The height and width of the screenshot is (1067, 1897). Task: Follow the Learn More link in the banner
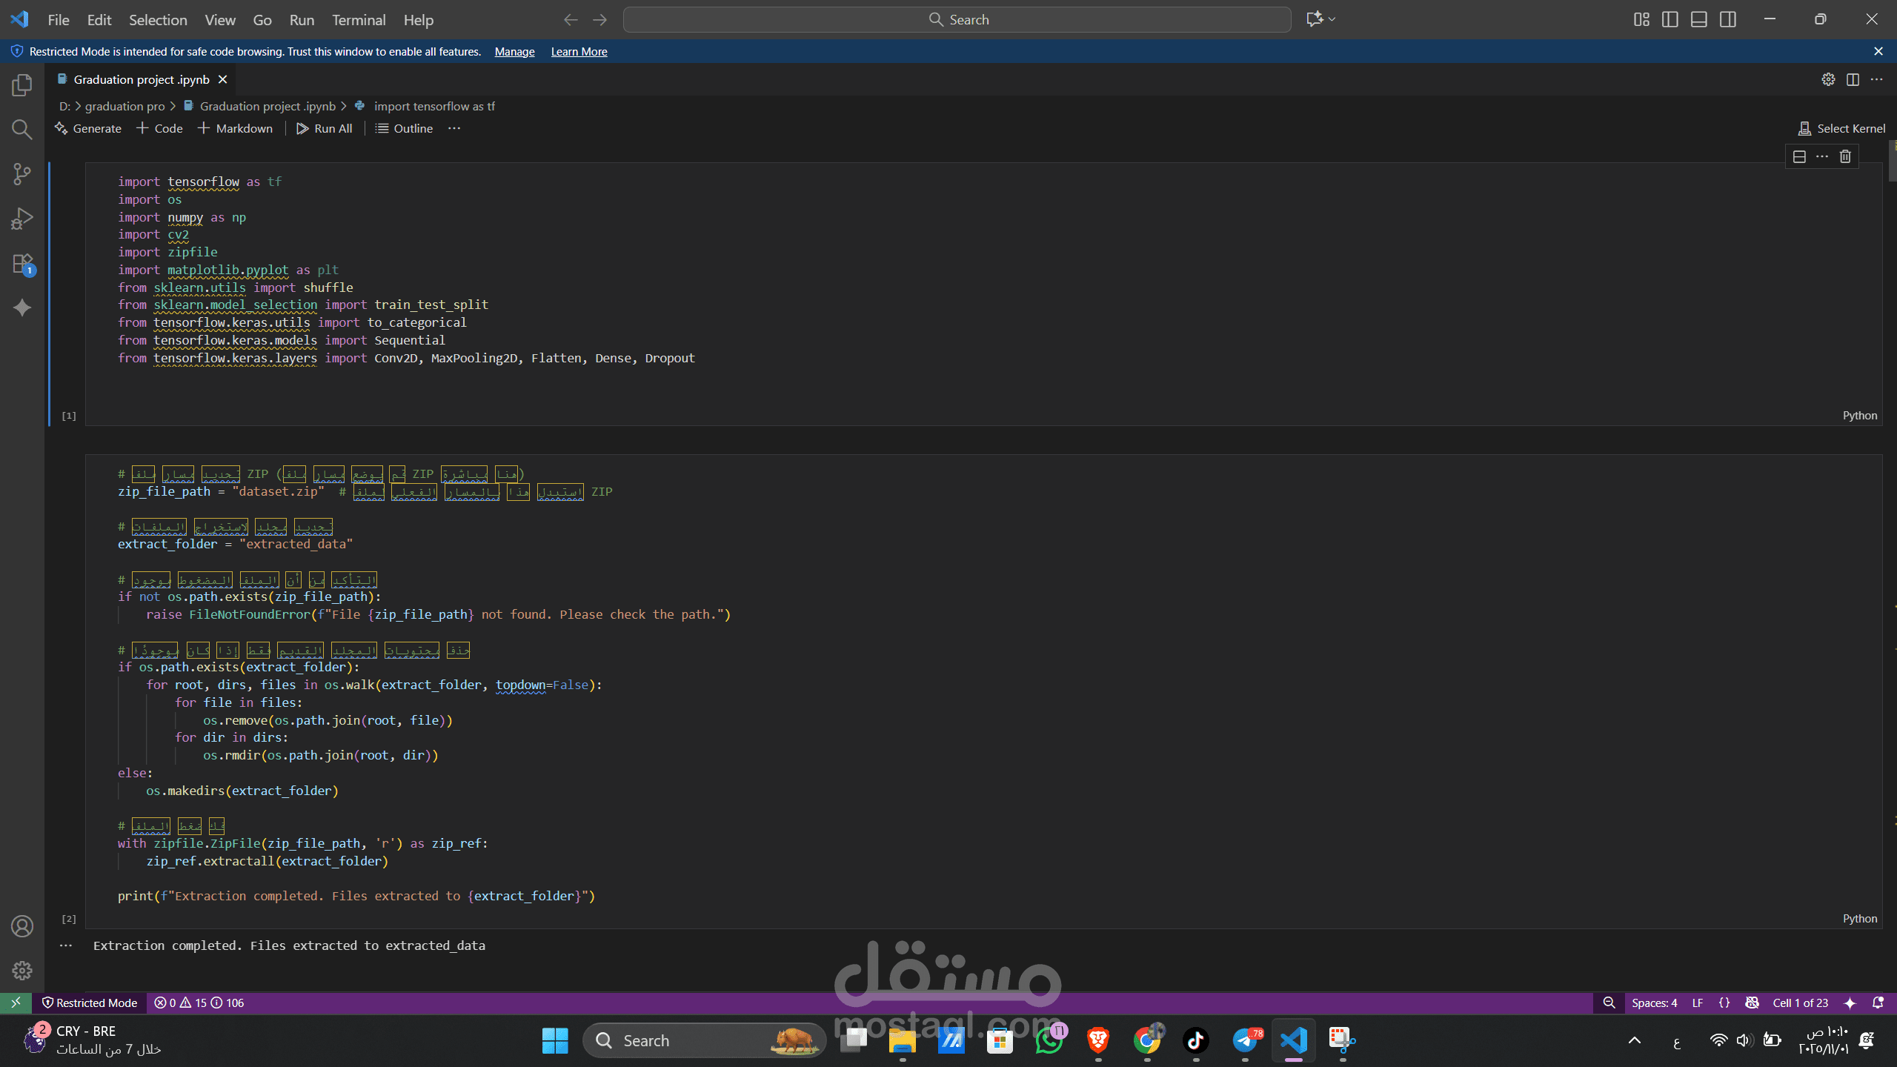[579, 52]
